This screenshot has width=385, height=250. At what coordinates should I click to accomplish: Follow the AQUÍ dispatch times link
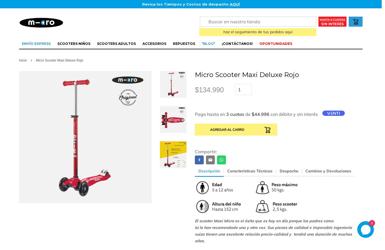point(235,4)
